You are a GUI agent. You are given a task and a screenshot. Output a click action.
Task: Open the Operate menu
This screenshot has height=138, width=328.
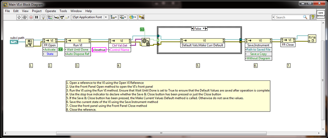pyautogui.click(x=50, y=11)
